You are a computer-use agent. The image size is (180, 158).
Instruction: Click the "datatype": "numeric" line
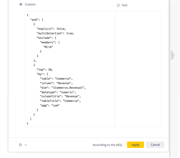pyautogui.click(x=58, y=92)
